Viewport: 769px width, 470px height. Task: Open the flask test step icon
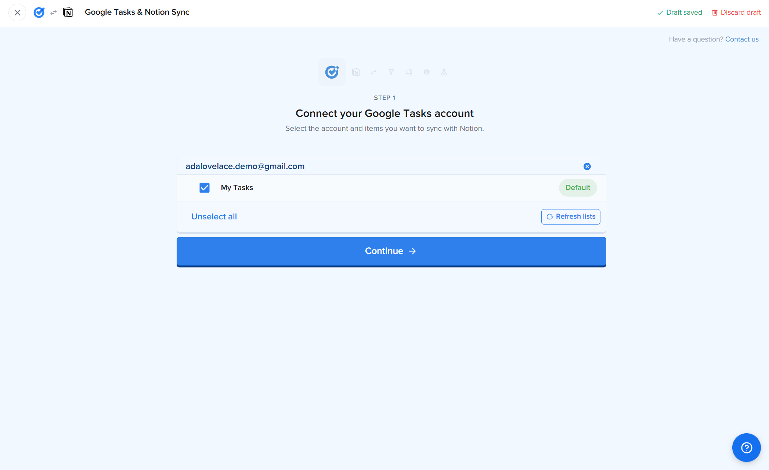pos(444,72)
